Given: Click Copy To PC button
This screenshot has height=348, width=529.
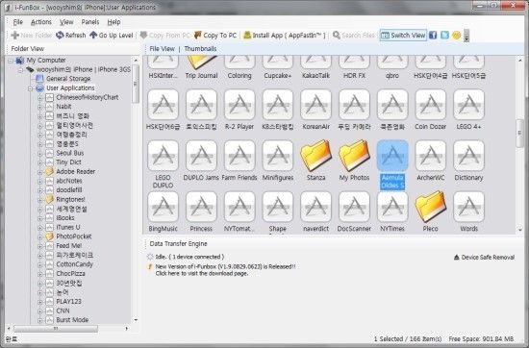Looking at the screenshot, I should [x=215, y=35].
